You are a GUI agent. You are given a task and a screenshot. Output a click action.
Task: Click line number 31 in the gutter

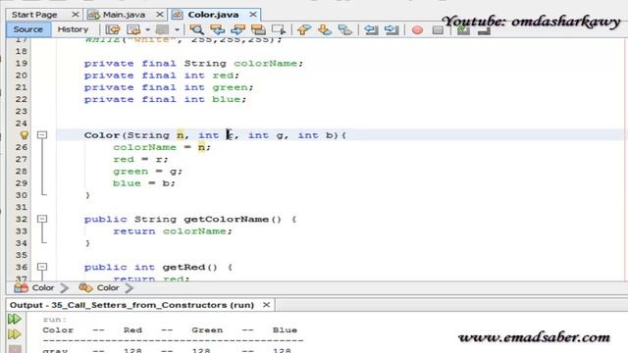tap(22, 207)
